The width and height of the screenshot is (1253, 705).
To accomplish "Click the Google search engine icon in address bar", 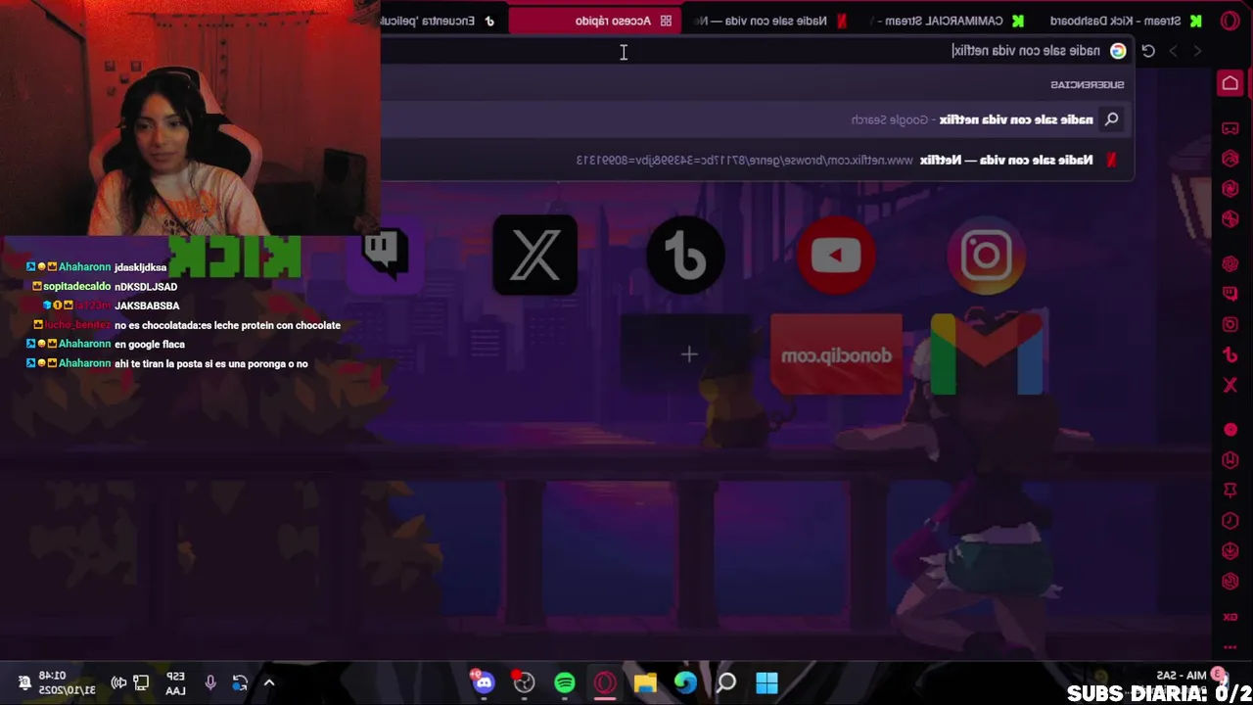I will pos(1118,51).
